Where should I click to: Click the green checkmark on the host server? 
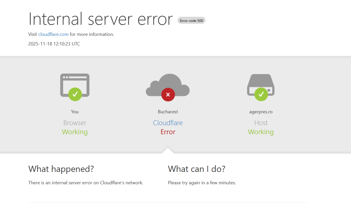tap(261, 94)
